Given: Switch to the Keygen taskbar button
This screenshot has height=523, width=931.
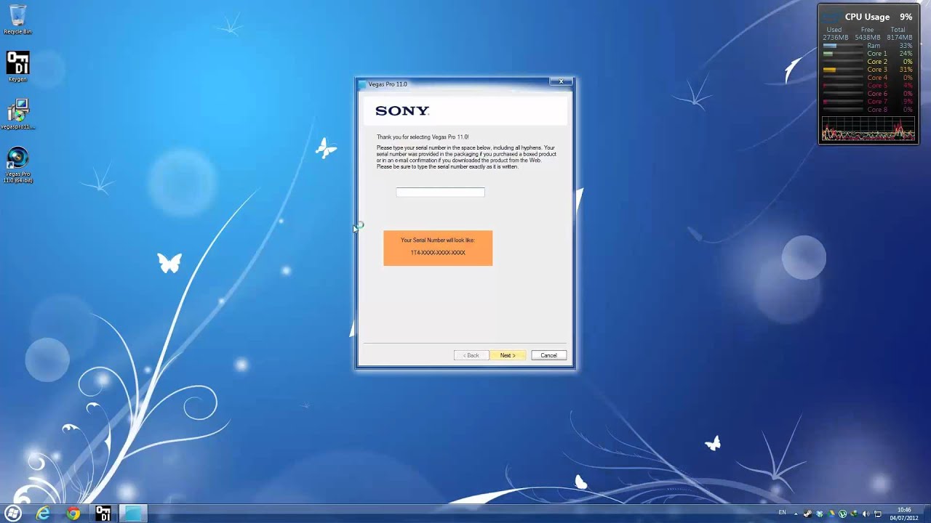Looking at the screenshot, I should click(x=103, y=514).
